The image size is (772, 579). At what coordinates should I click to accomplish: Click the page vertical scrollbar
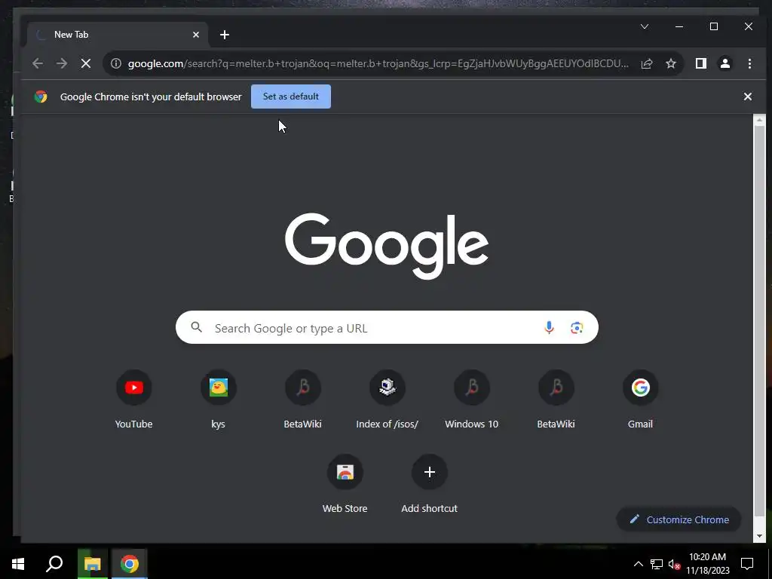coord(759,320)
